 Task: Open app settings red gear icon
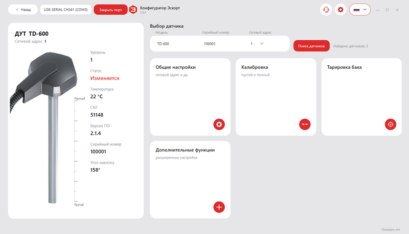point(340,10)
